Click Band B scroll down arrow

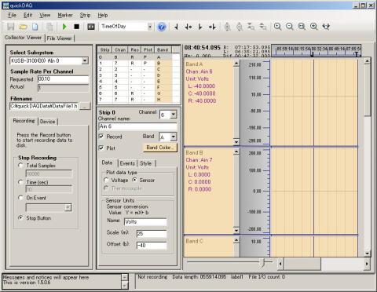pyautogui.click(x=236, y=230)
